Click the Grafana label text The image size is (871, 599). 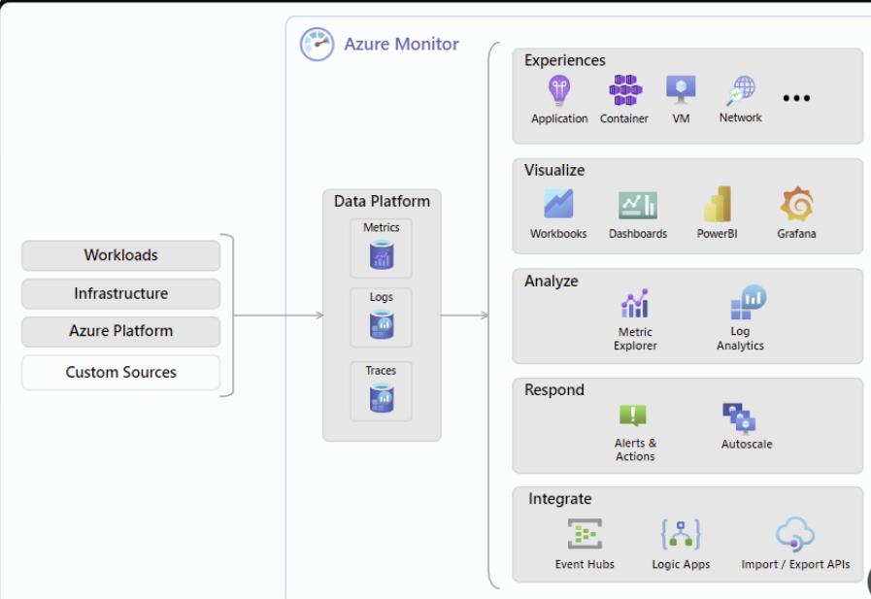(796, 234)
